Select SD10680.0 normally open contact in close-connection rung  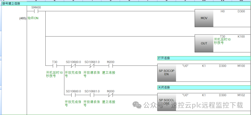(73, 95)
